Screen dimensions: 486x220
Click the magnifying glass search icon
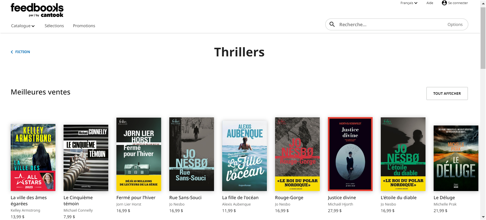tap(332, 24)
